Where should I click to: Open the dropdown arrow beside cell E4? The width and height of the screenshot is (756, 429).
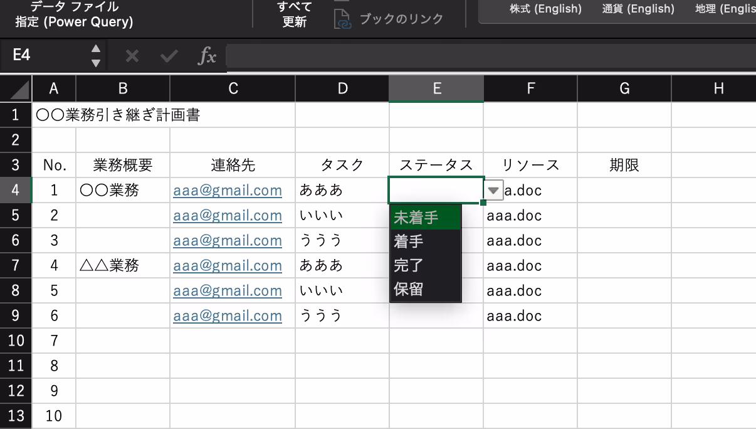pos(495,190)
